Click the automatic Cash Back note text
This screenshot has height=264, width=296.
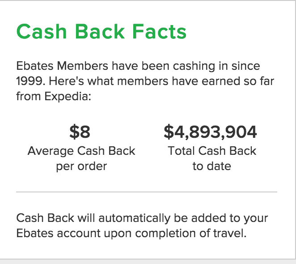(142, 226)
